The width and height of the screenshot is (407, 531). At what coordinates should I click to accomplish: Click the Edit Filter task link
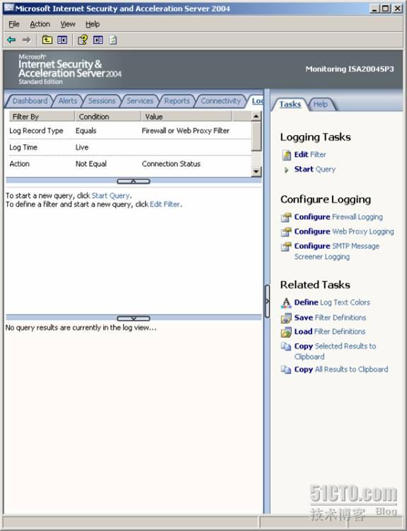(x=310, y=155)
